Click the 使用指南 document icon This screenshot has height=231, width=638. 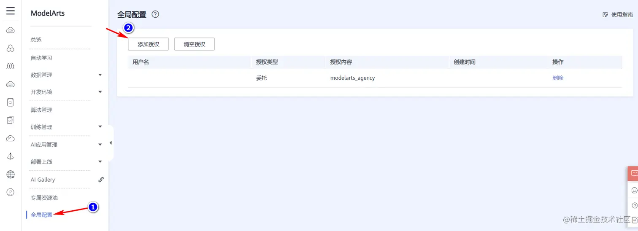click(605, 15)
